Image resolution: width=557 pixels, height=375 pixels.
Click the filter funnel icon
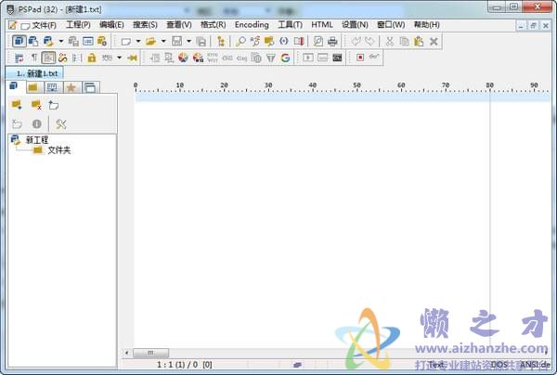tap(271, 58)
